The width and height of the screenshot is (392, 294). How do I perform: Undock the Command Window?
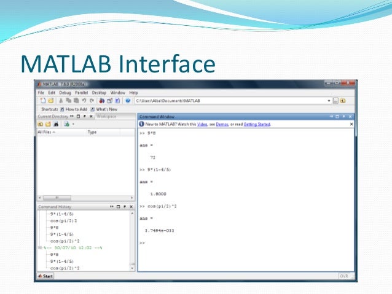tap(343, 117)
